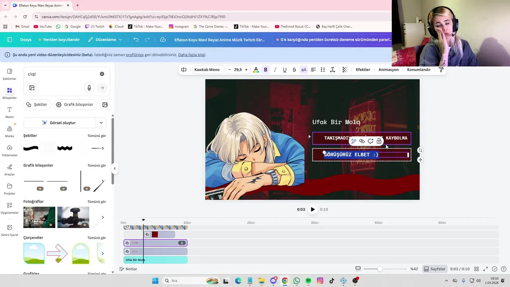Open the Bileşenler sidebar panel
Screen dimensions: 510x287
[x=10, y=93]
